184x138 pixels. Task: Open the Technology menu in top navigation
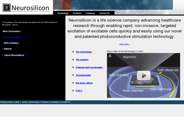63,13
